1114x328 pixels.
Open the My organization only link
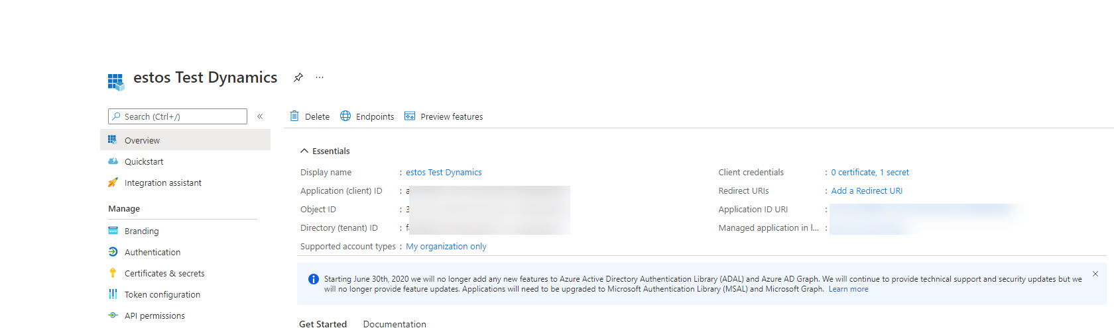point(446,246)
